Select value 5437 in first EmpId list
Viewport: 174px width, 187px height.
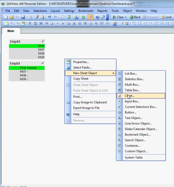[x=27, y=50]
